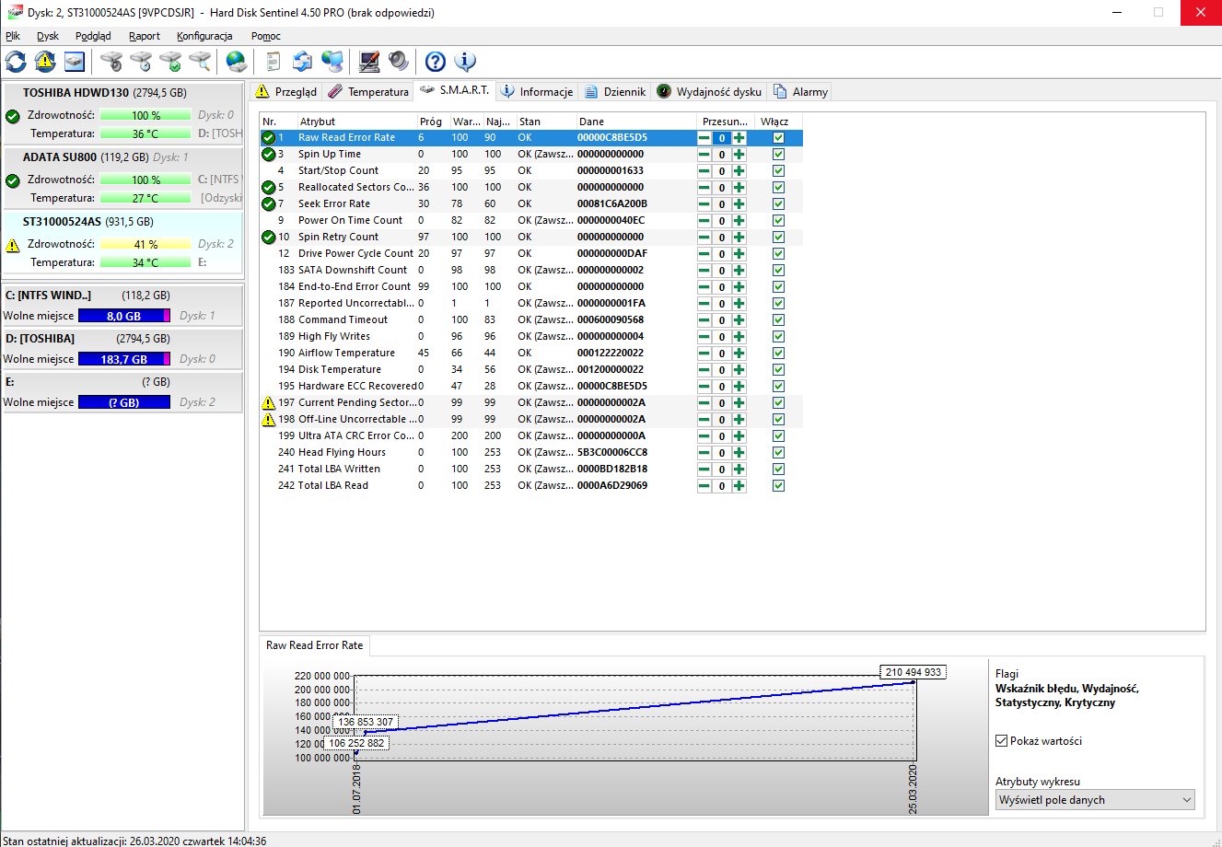Click warning icon on Current Pending Sector row
The height and width of the screenshot is (847, 1222).
(269, 402)
